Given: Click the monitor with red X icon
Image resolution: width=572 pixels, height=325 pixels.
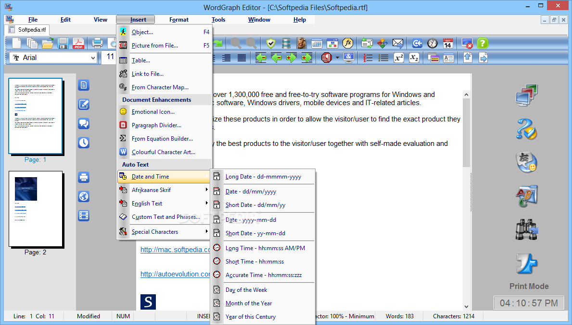Looking at the screenshot, I should pos(467,43).
